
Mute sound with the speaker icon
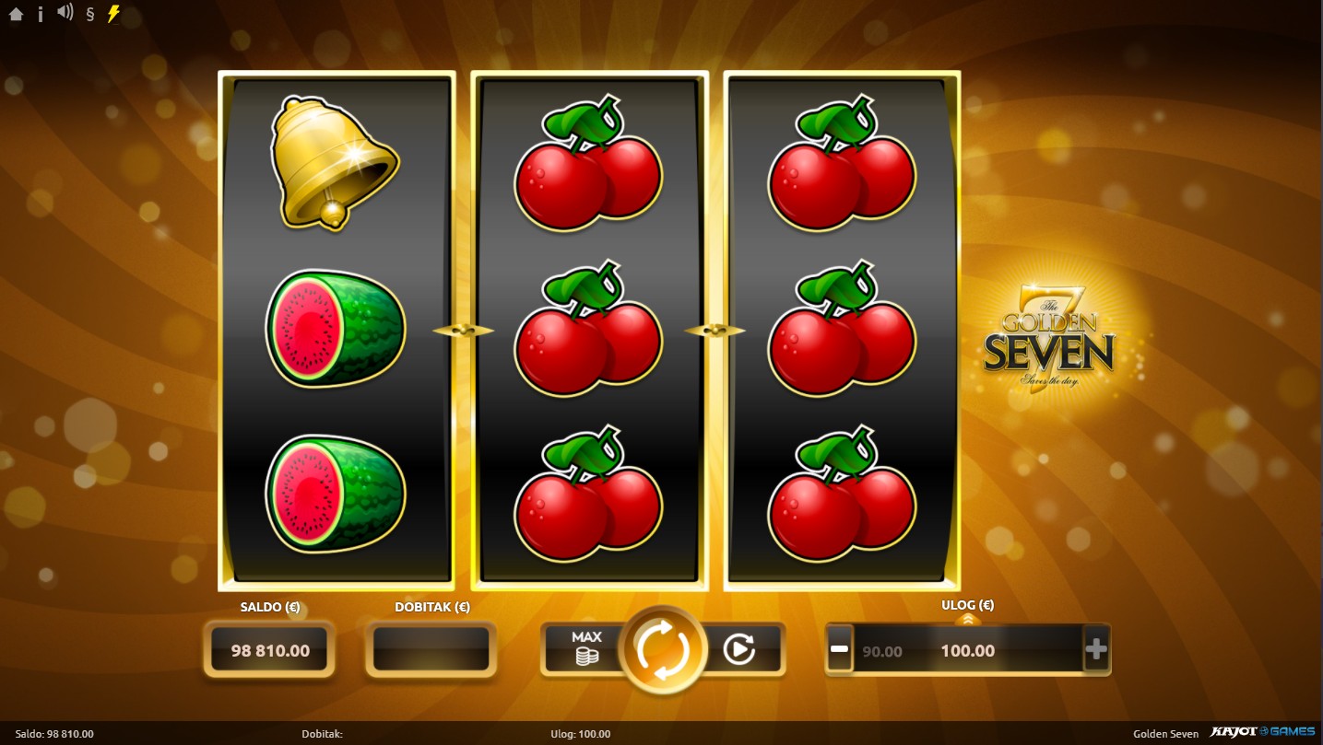click(65, 13)
